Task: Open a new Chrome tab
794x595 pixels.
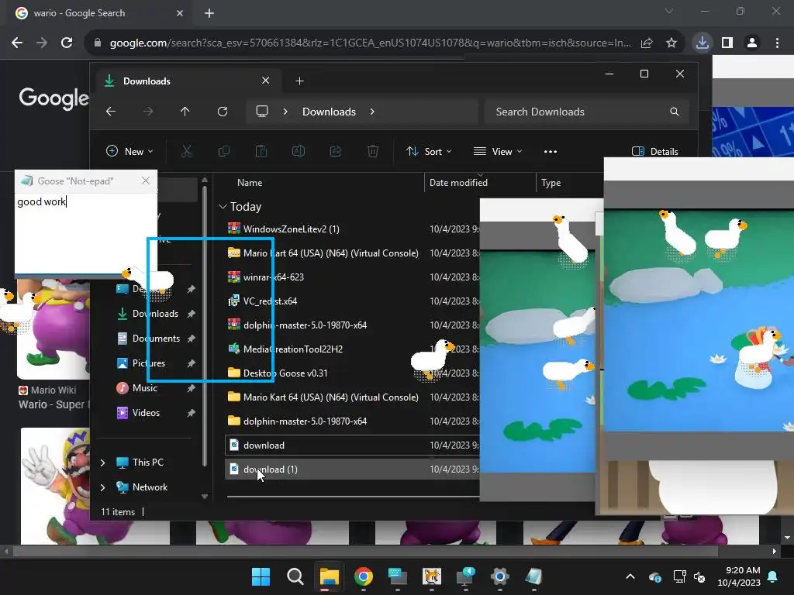Action: pyautogui.click(x=209, y=13)
